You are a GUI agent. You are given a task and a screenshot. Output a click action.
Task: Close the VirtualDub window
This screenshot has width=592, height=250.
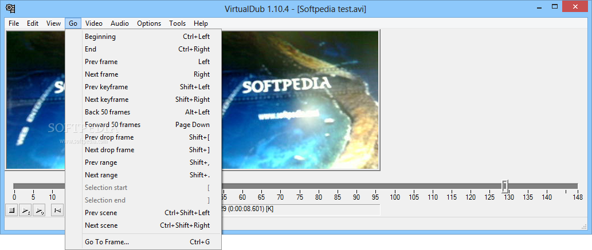click(x=576, y=6)
